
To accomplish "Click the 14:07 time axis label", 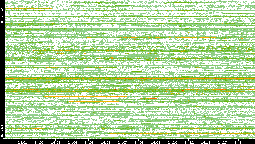I will click(x=122, y=143).
